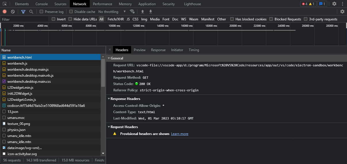347x164 pixels.
Task: Select 13.json request row
Action: pyautogui.click(x=50, y=111)
